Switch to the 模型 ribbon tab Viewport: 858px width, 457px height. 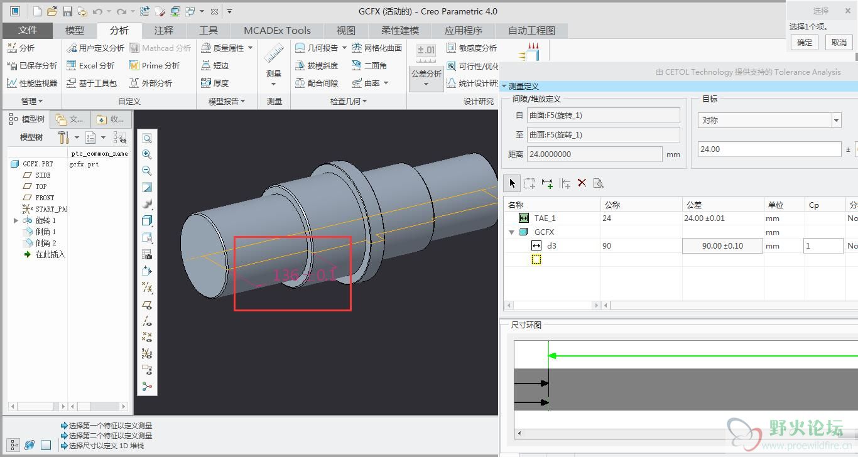tap(74, 30)
